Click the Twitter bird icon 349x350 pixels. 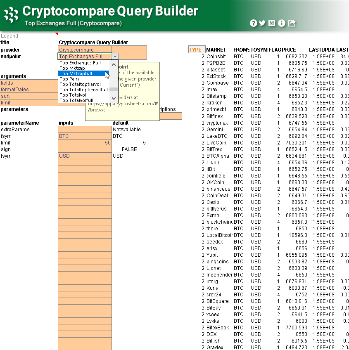point(262,24)
